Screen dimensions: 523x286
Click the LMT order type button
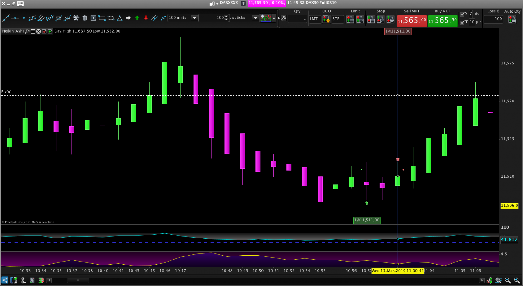pyautogui.click(x=315, y=19)
